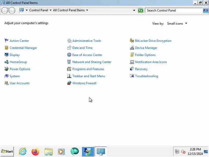The image size is (209, 157).
Task: Open the Recovery link
Action: click(x=141, y=69)
